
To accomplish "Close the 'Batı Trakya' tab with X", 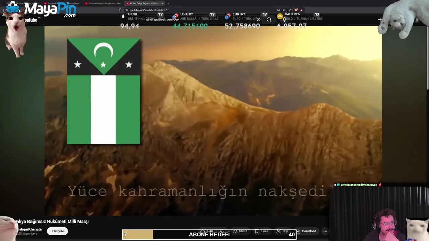I will (x=162, y=3).
